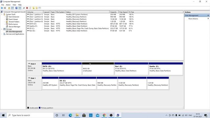This screenshot has height=118, width=210.
Task: Click the Event Viewer tree icon
Action: coord(7,19)
